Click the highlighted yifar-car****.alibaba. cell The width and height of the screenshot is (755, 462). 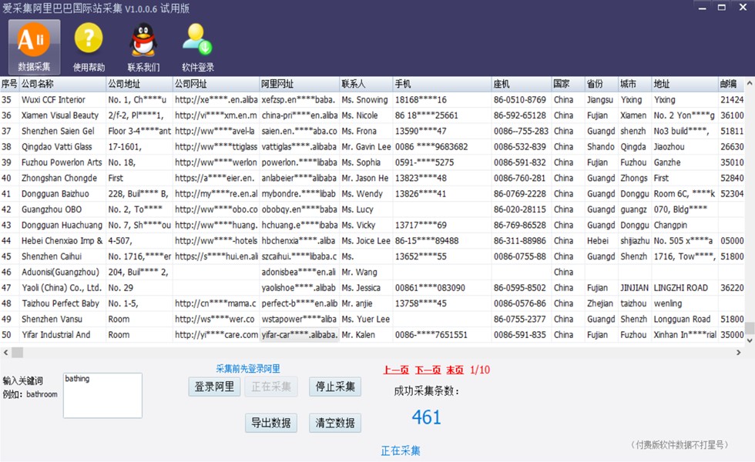point(300,335)
